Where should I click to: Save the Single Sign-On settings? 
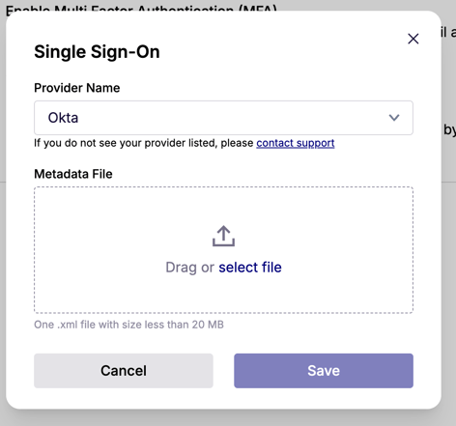(x=324, y=371)
